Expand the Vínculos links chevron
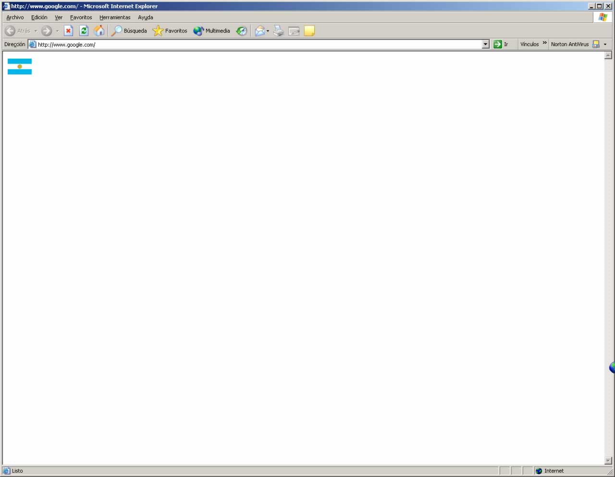This screenshot has width=615, height=477. tap(544, 43)
